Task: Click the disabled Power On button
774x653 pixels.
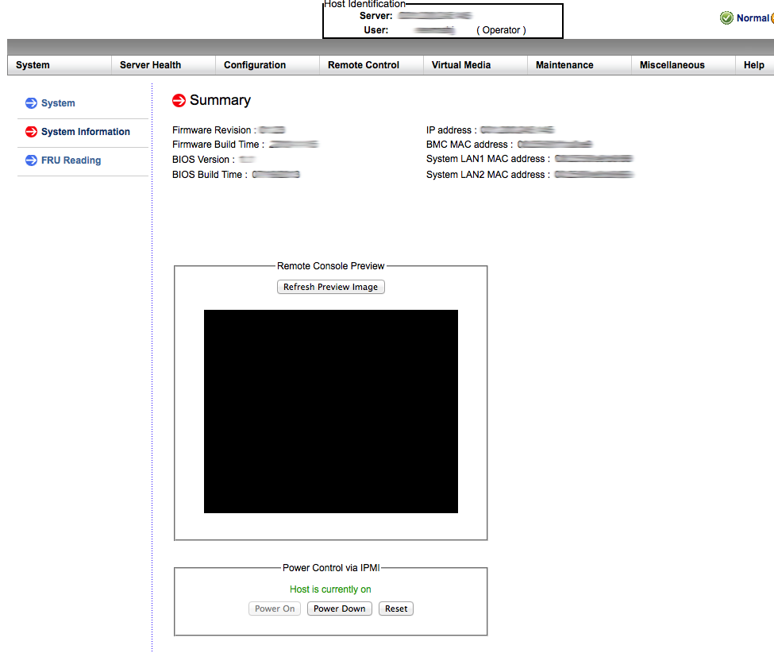Action: coord(275,609)
